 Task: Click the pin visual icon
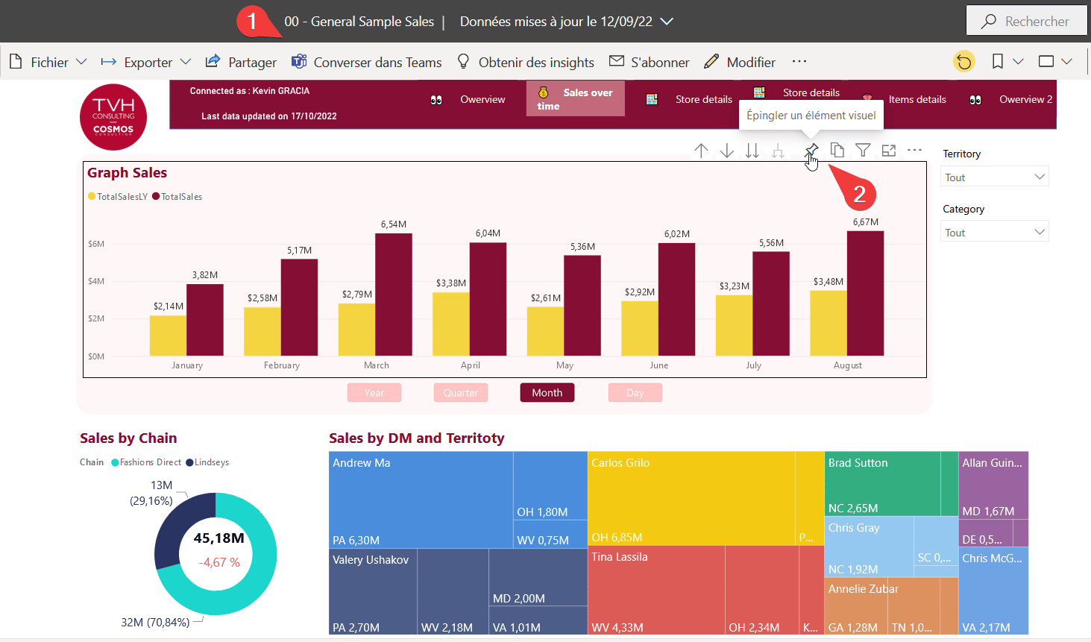coord(811,151)
